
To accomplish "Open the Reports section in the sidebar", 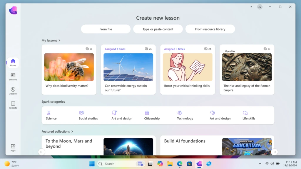I will (13, 106).
